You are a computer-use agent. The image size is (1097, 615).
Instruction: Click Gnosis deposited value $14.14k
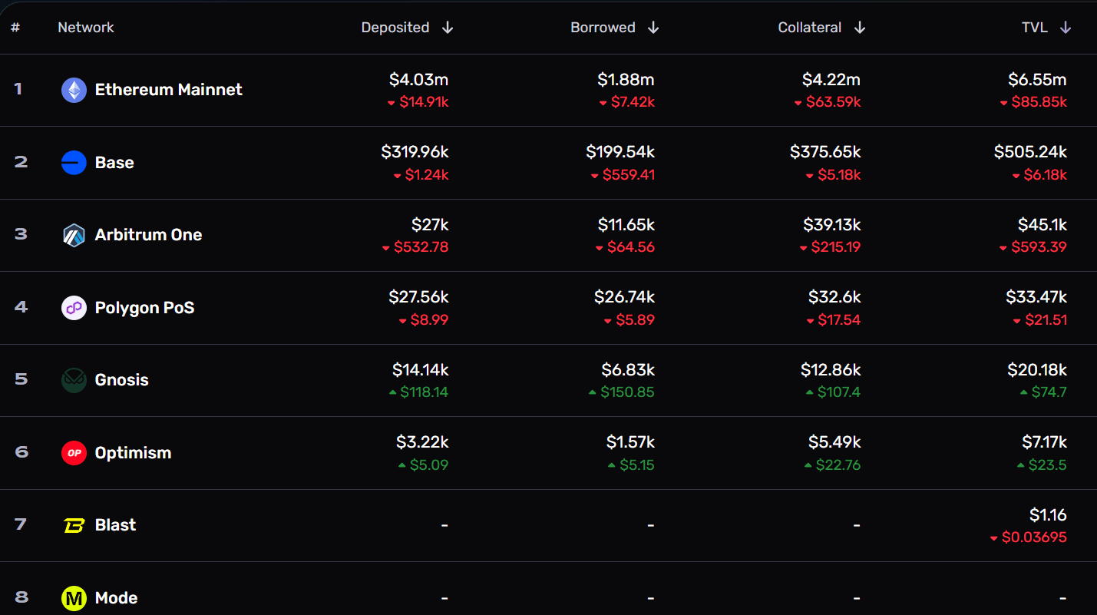tap(421, 370)
